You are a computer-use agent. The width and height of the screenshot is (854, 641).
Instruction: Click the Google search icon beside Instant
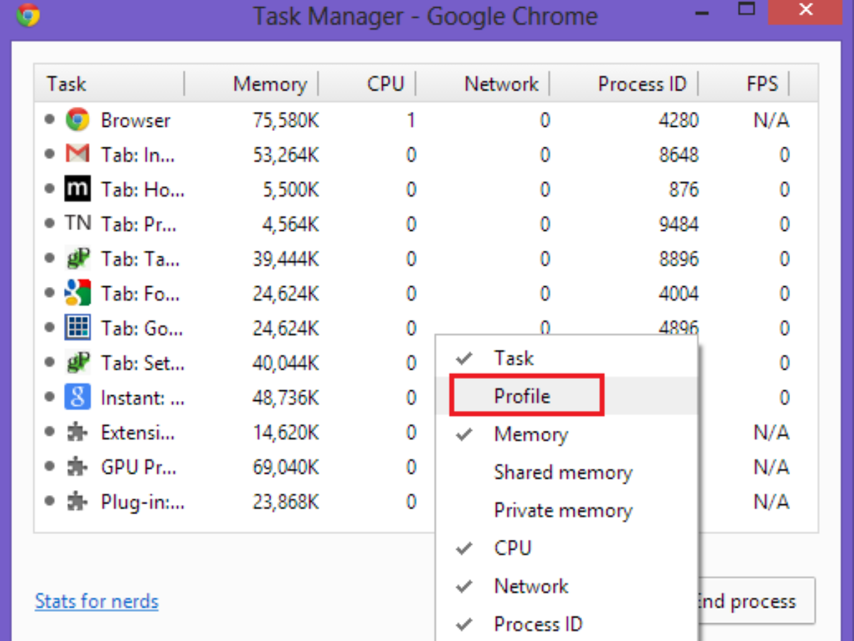click(x=77, y=397)
